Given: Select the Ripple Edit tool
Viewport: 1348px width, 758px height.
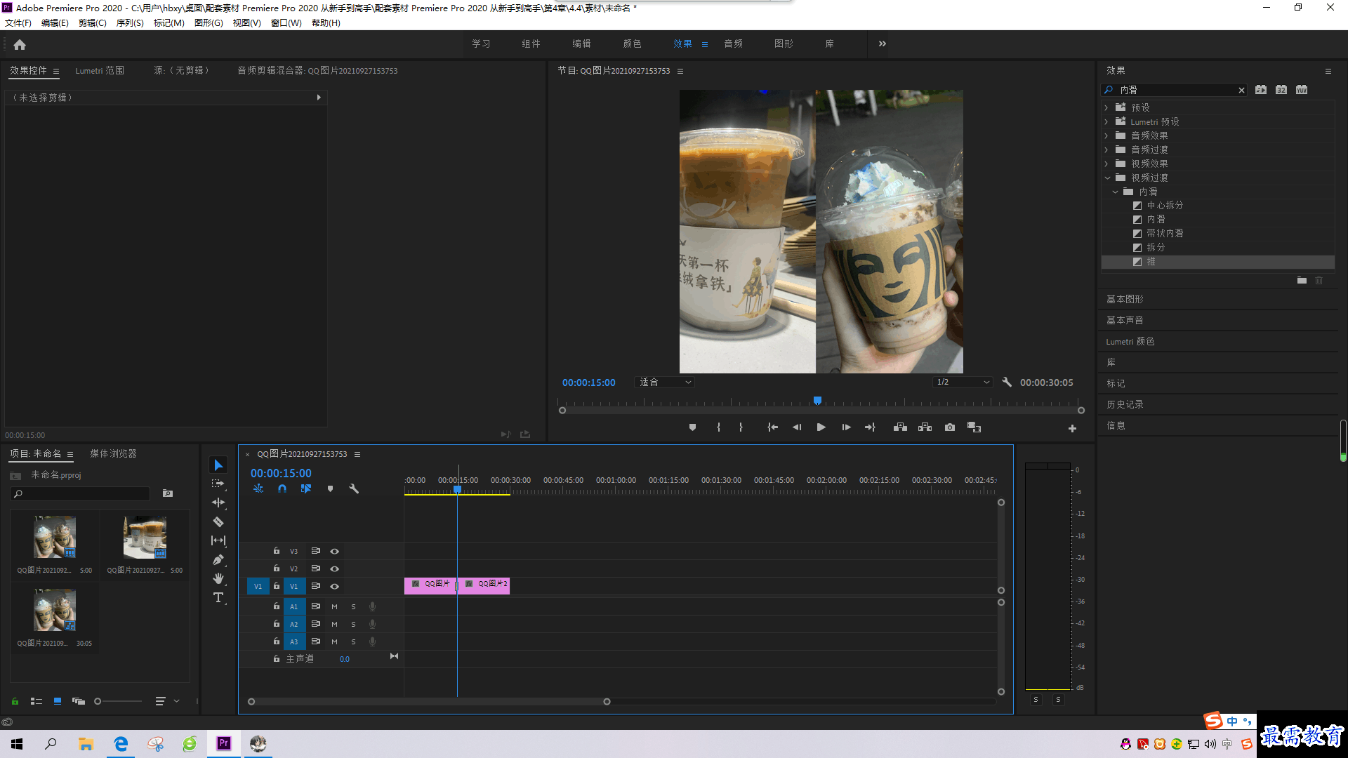Looking at the screenshot, I should (218, 503).
